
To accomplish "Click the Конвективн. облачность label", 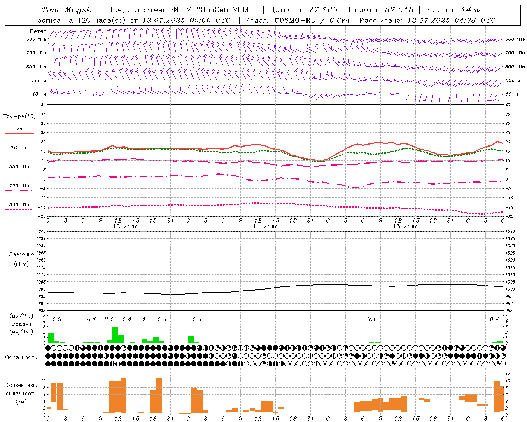I will [x=21, y=393].
